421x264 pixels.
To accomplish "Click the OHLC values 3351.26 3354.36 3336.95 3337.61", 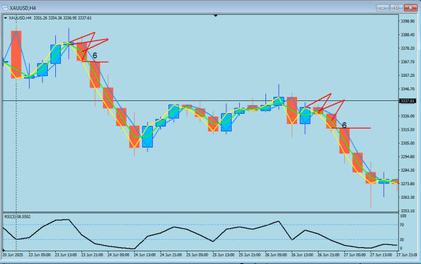I will point(62,18).
